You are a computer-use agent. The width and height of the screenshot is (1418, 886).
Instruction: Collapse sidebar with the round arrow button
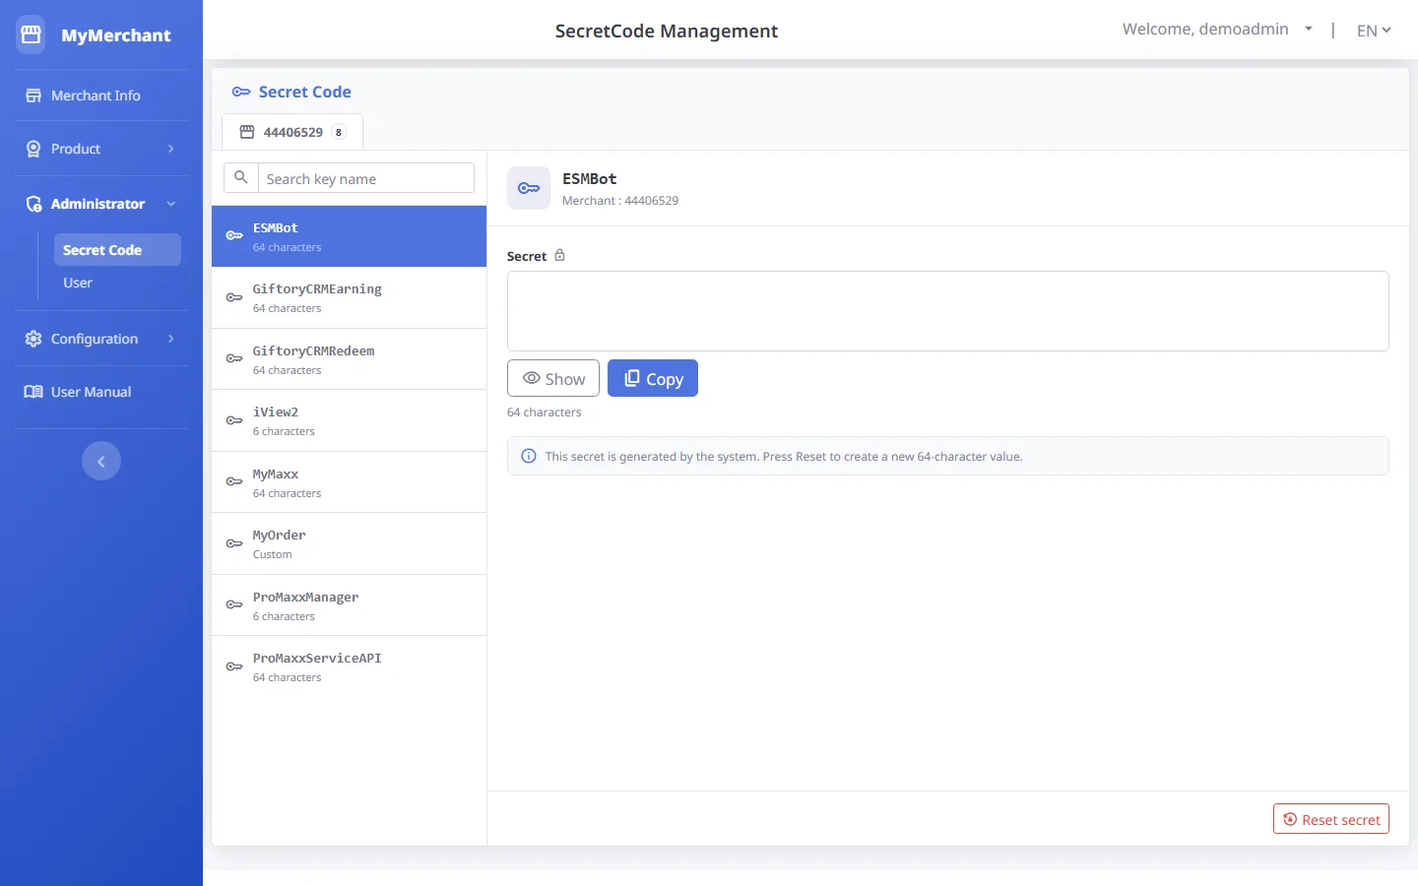coord(101,461)
